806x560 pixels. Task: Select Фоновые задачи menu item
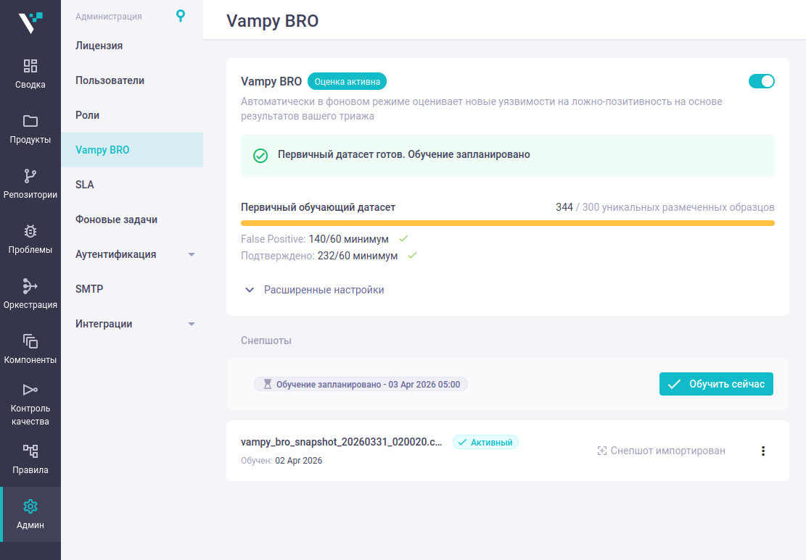116,220
